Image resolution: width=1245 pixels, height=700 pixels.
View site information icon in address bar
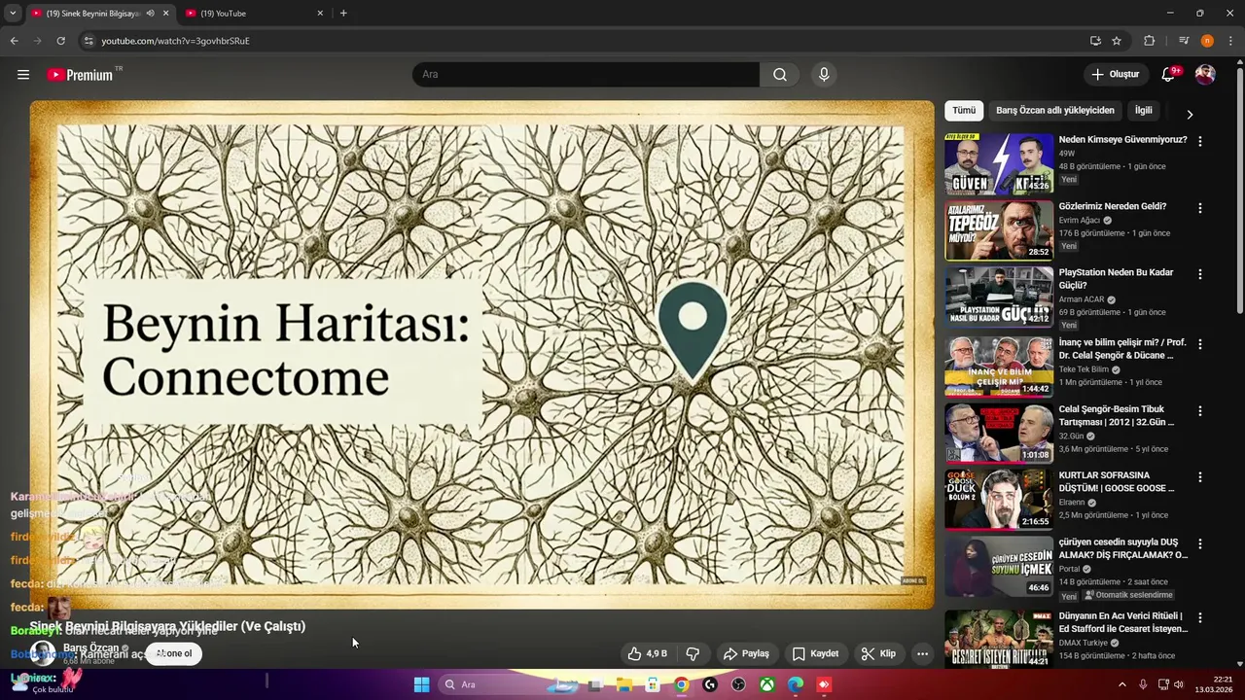(x=89, y=41)
